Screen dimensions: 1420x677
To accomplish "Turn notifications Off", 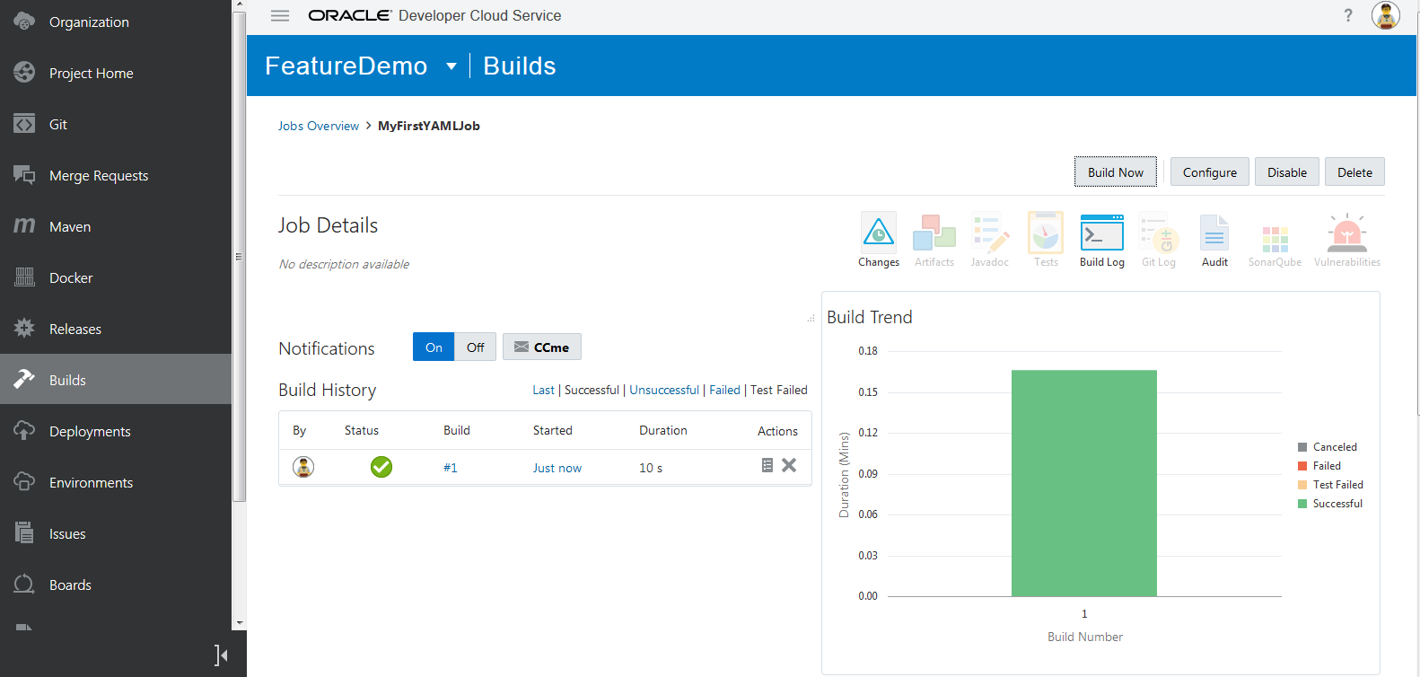I will tap(475, 347).
